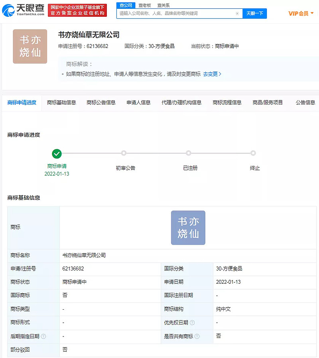Image resolution: width=319 pixels, height=358 pixels.
Task: Click the red 官方备案企业征信机构 banner
Action: [x=77, y=10]
